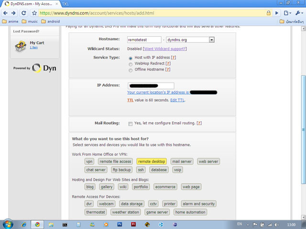Click the address bar URL
This screenshot has height=229, width=306.
97,13
